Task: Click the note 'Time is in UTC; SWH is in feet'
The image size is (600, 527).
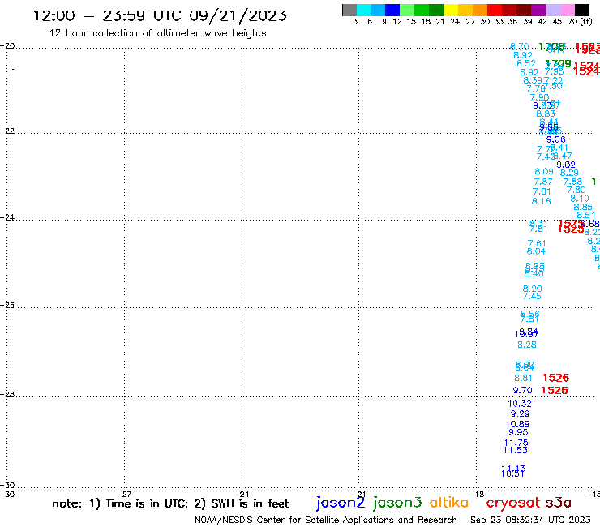Action: pos(170,503)
